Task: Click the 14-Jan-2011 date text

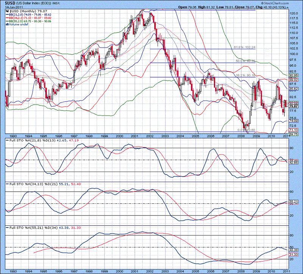Action: (14, 6)
